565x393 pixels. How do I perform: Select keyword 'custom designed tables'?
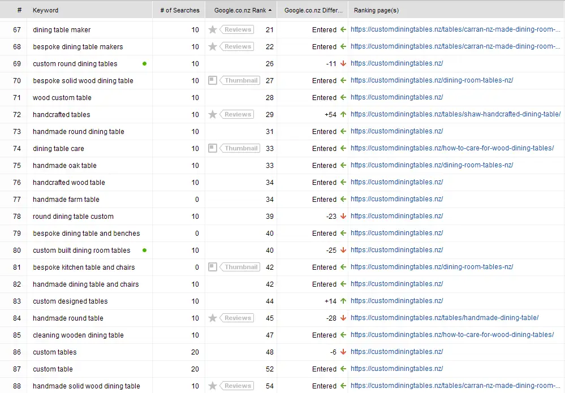point(70,301)
